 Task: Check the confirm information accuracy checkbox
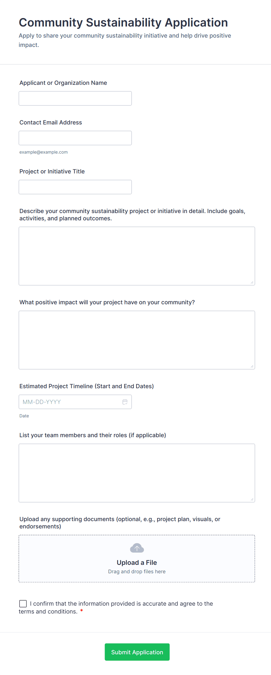coord(23,604)
